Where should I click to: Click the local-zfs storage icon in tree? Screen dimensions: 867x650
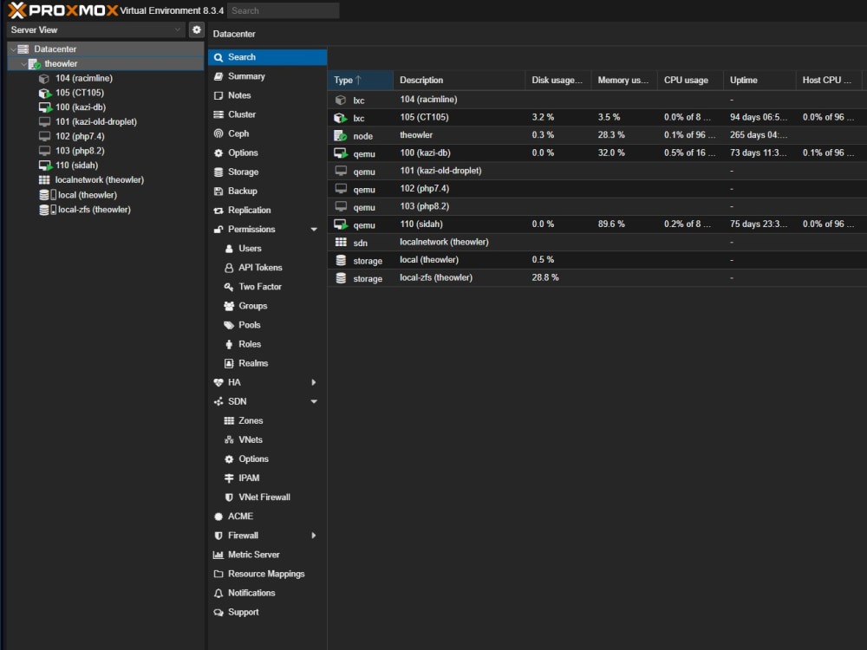pos(48,210)
